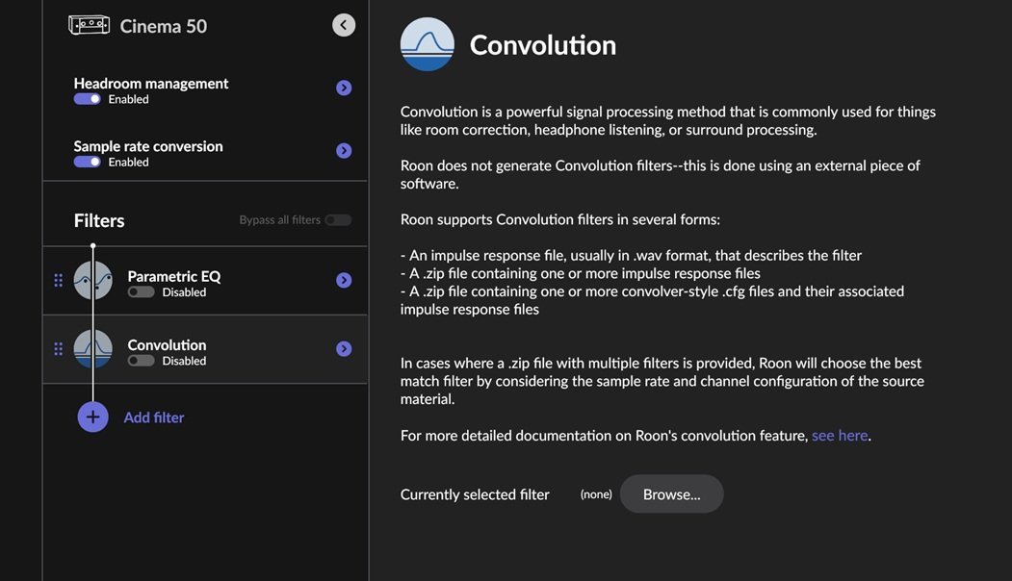Toggle Bypass all filters switch

point(338,220)
